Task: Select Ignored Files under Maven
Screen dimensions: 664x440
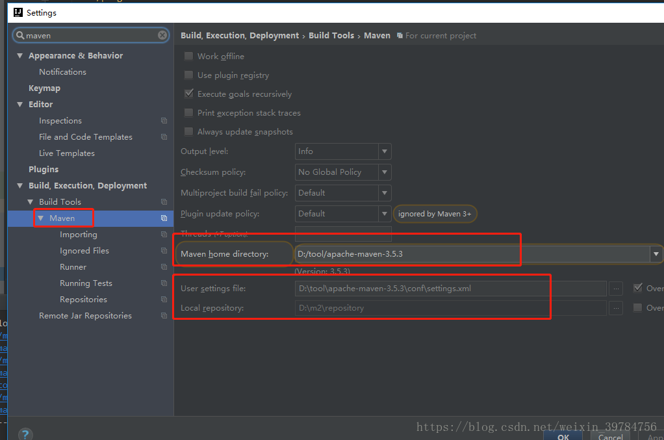Action: point(84,251)
